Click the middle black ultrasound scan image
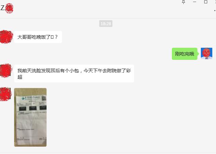This screenshot has width=216, height=154. pyautogui.click(x=33, y=108)
